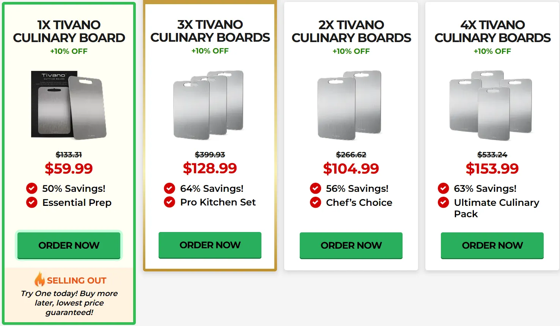
Task: Click the $128.99 price on 3X bundle
Action: point(210,168)
